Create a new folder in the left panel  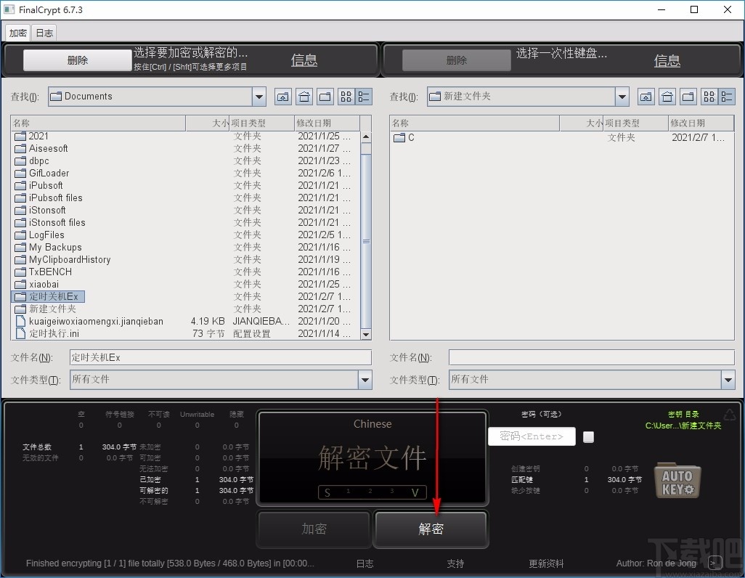point(324,96)
